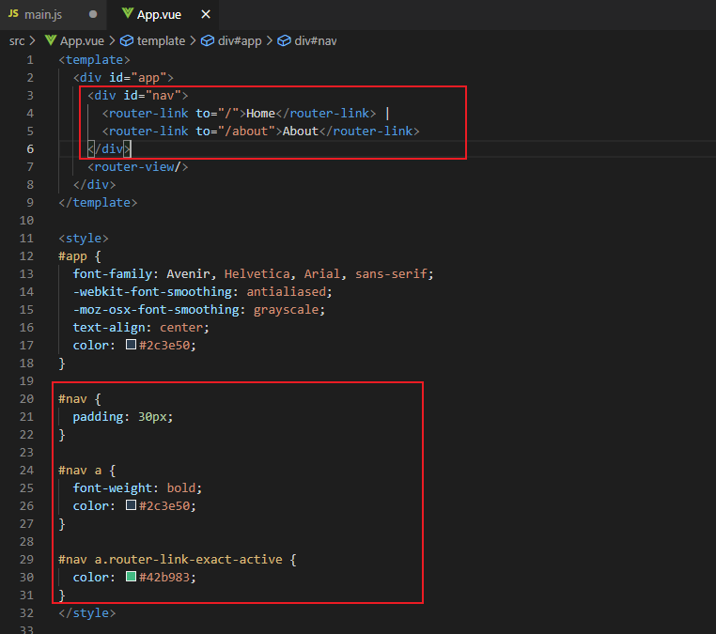
Task: Click the cube icon before div#nav breadcrumb
Action: pos(284,41)
